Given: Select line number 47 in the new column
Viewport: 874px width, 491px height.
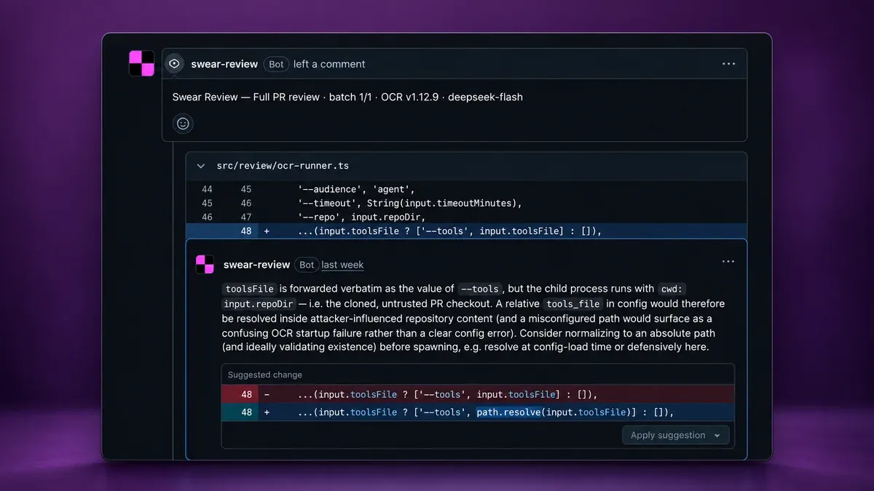Looking at the screenshot, I should pyautogui.click(x=246, y=217).
